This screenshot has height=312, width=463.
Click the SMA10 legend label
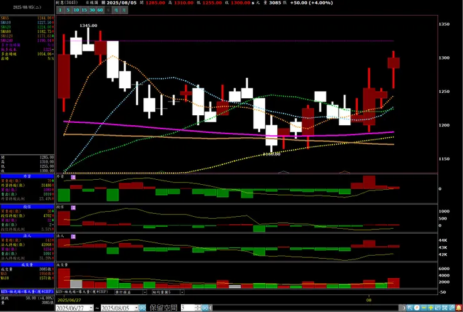pyautogui.click(x=6, y=23)
